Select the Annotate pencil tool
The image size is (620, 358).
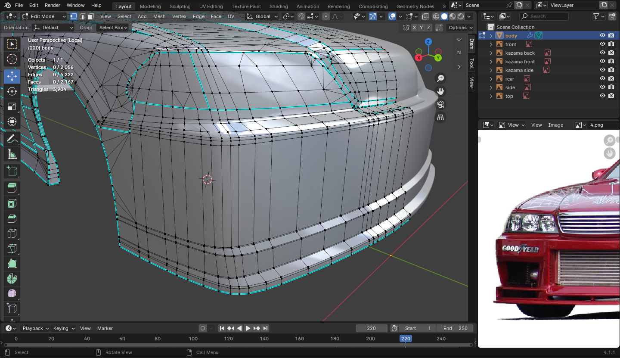click(12, 139)
